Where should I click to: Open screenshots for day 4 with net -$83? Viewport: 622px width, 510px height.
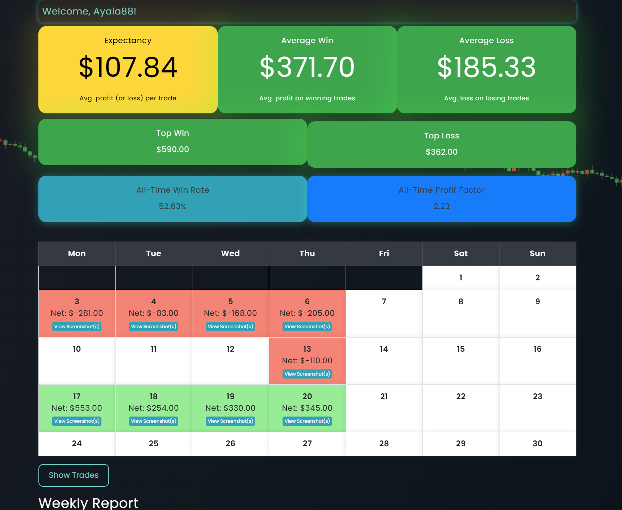[x=153, y=326]
